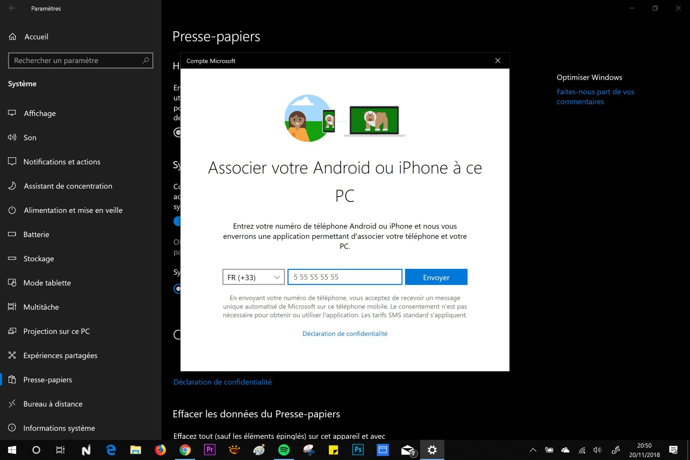Open Bureau à distance settings
The image size is (690, 460).
coord(53,404)
